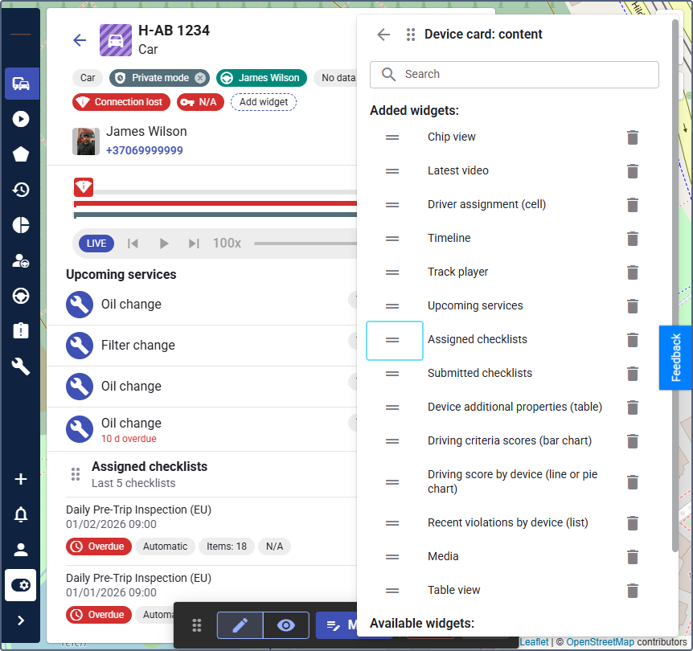The image size is (693, 651).
Task: Open the history icon in sidebar
Action: (x=21, y=190)
